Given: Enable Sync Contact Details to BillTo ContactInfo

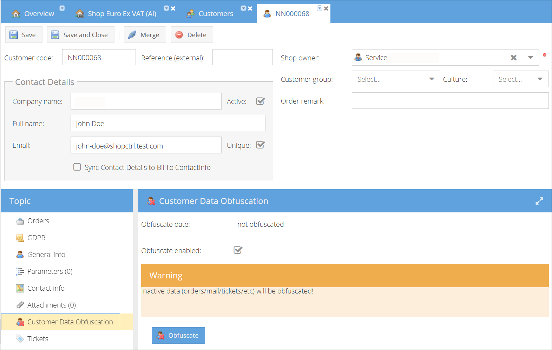Looking at the screenshot, I should tap(77, 167).
